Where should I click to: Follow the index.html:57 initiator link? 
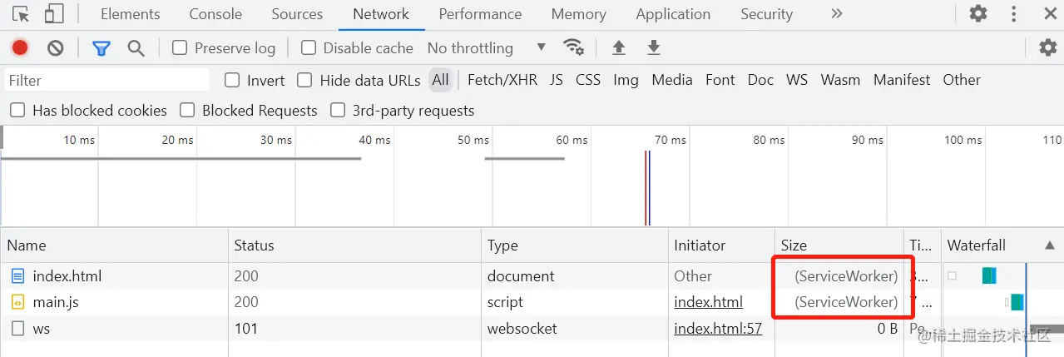pos(718,329)
